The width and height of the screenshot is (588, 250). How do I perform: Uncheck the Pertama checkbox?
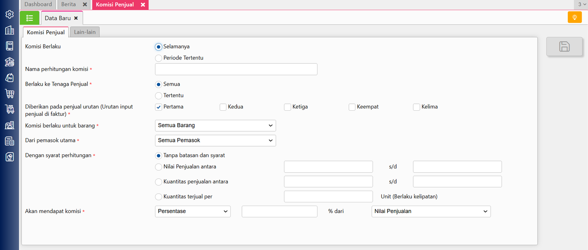(x=158, y=107)
